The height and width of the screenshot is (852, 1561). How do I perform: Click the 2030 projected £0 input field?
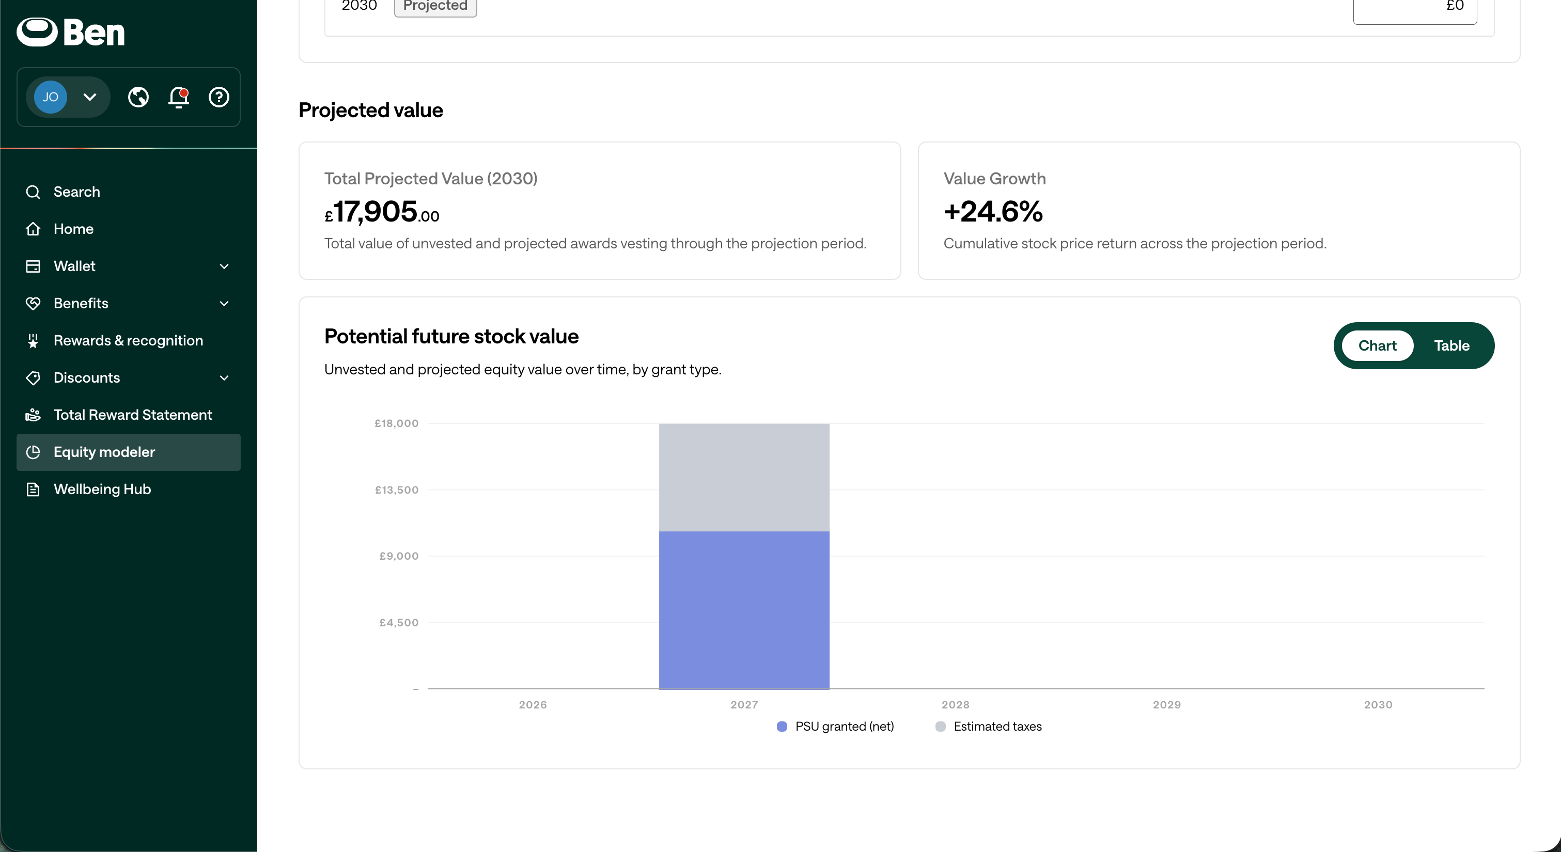tap(1415, 8)
